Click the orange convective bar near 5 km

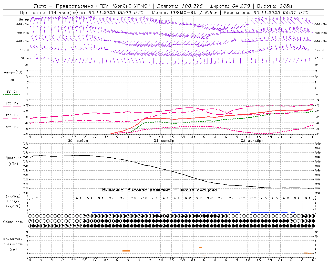200,247
